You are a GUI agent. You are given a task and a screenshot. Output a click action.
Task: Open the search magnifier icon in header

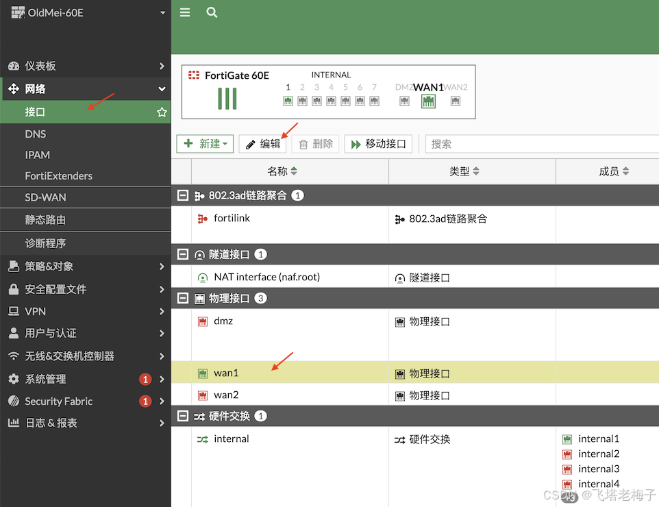click(212, 12)
